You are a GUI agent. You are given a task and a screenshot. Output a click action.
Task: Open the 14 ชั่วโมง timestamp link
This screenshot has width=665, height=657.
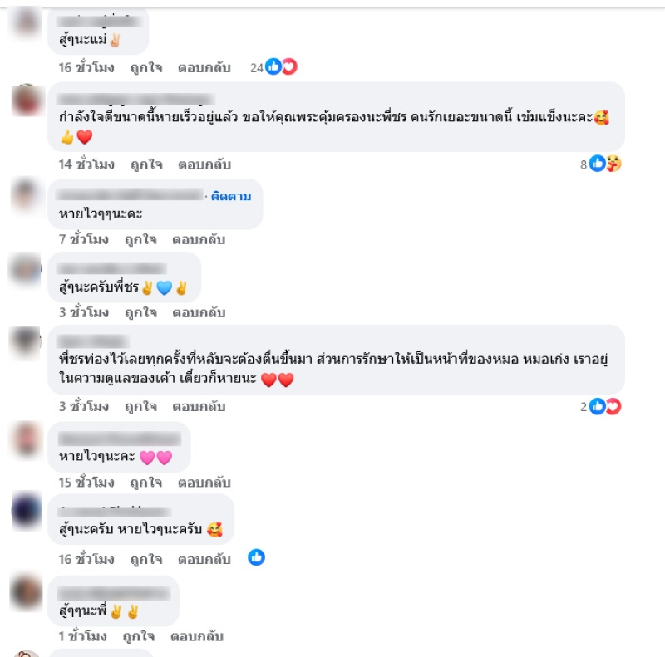point(86,164)
